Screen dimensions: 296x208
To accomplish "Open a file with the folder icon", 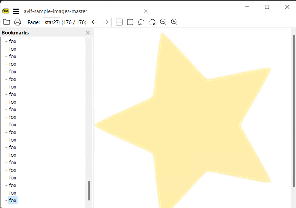I will [7, 22].
